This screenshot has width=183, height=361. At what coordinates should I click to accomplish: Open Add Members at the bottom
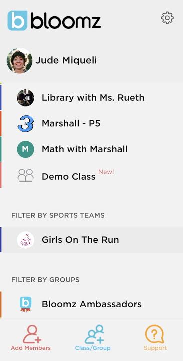point(31,338)
